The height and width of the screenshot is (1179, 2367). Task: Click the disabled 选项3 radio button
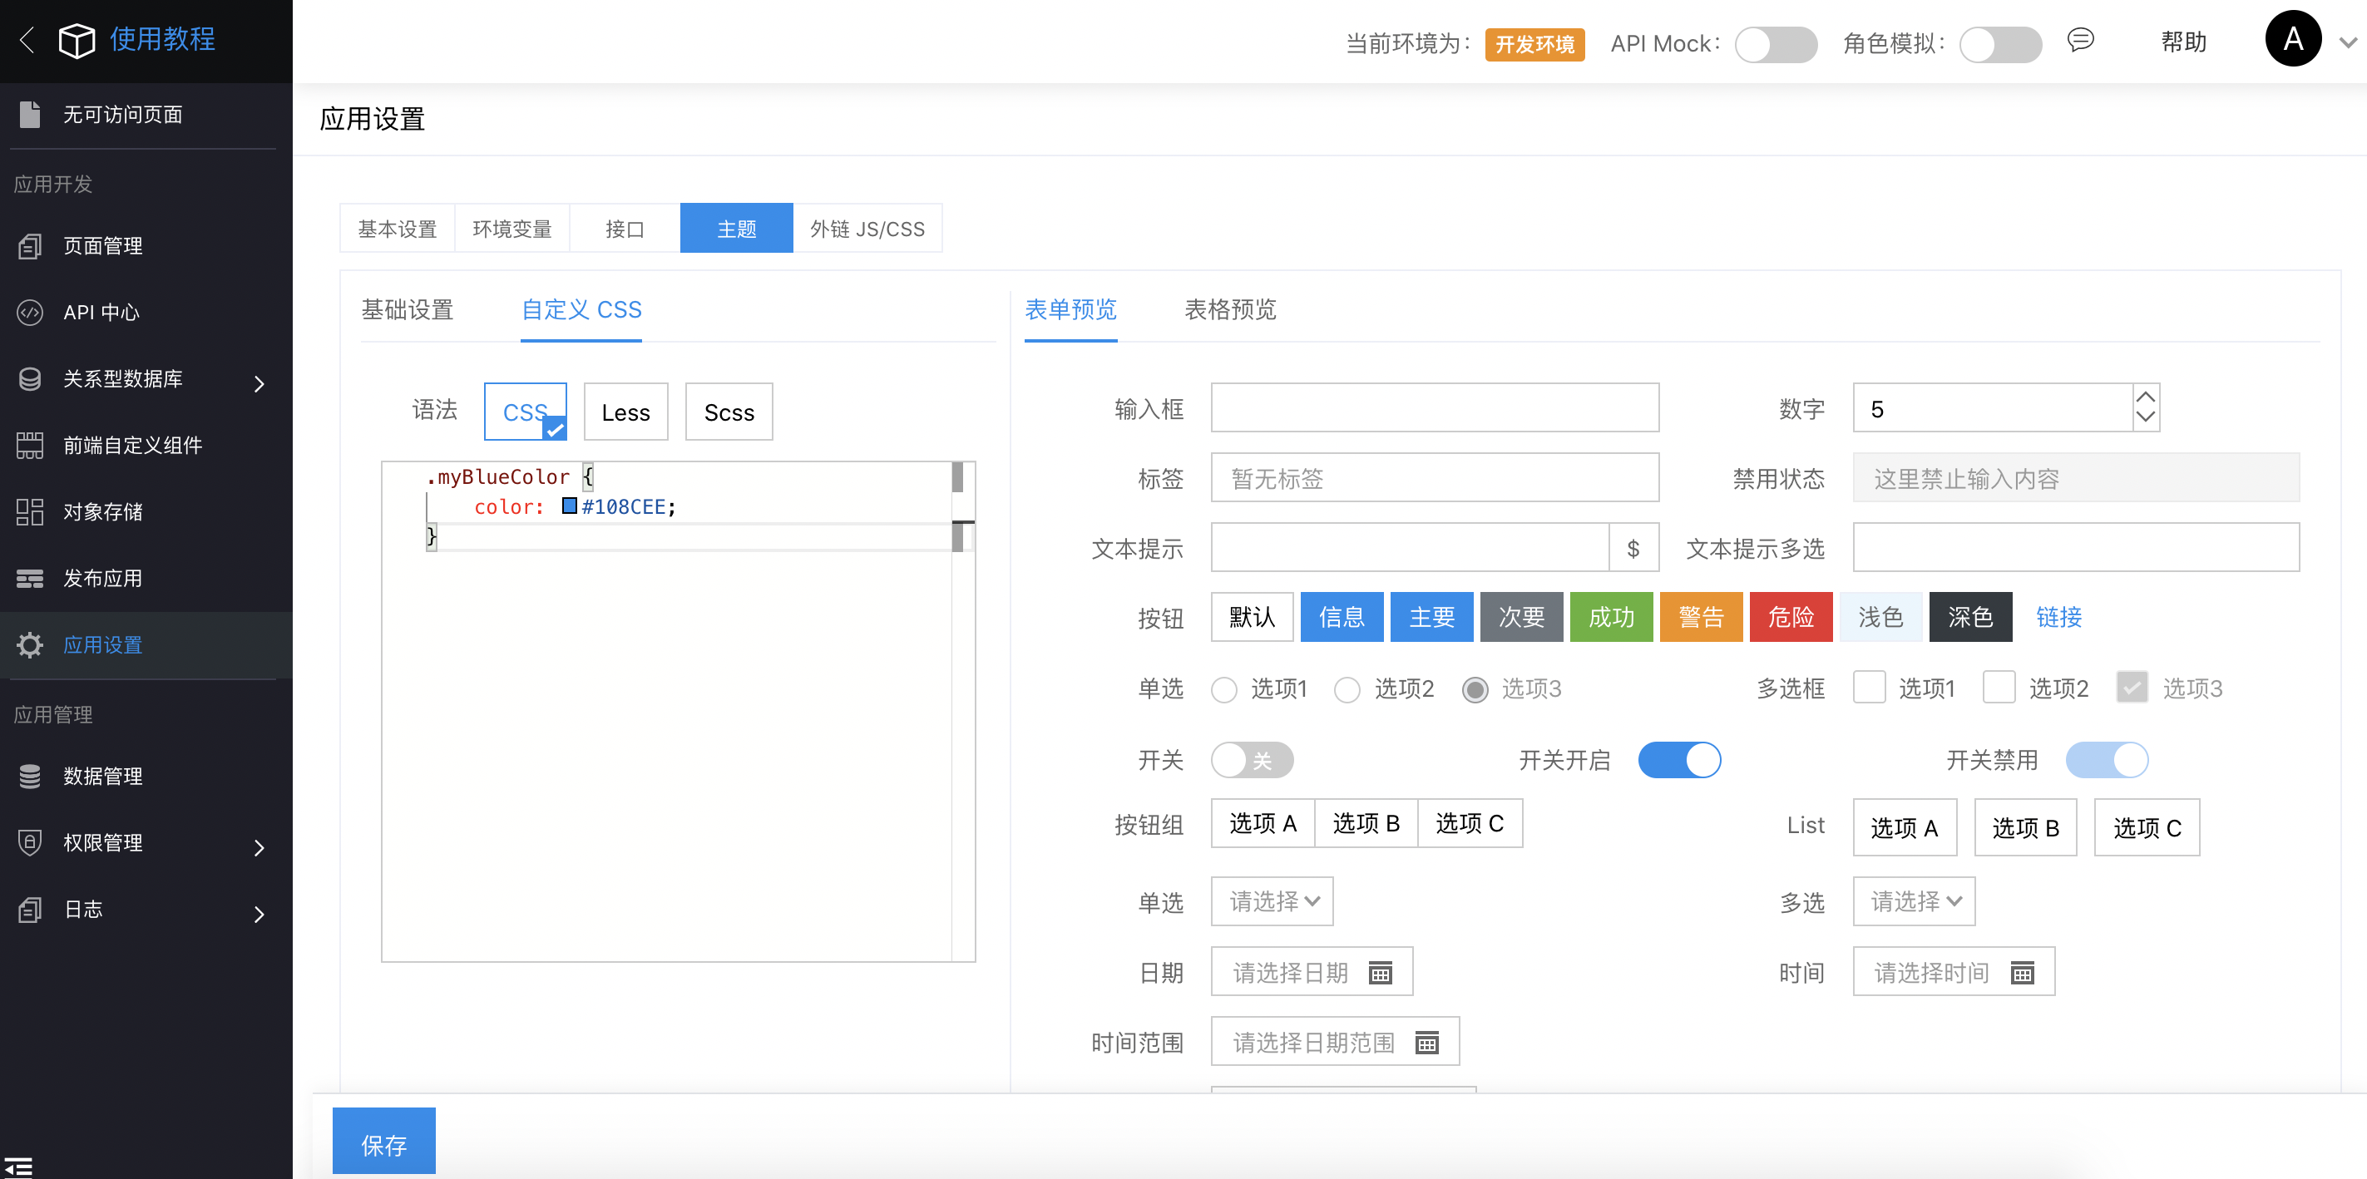point(1475,689)
